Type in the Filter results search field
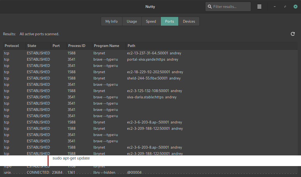Viewport: 301px width, 177px height. point(230,7)
